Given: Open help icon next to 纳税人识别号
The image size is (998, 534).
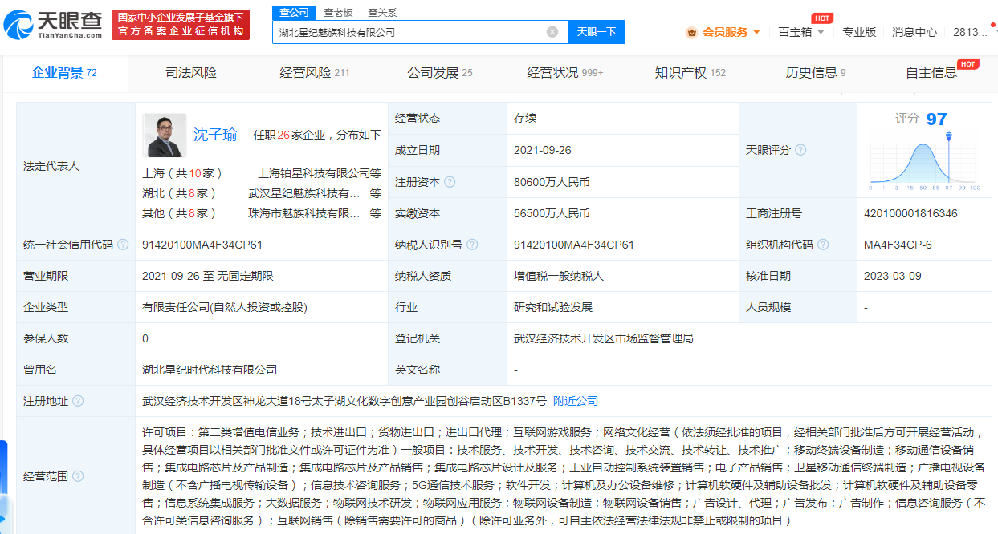Looking at the screenshot, I should pyautogui.click(x=472, y=245).
